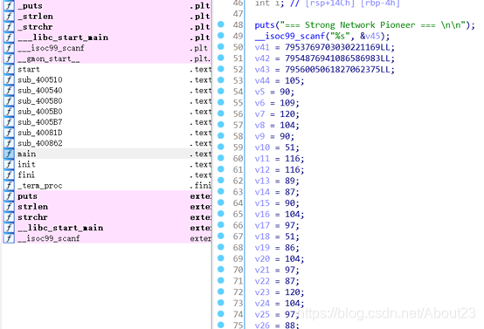Click the function icon beside main

(10, 154)
